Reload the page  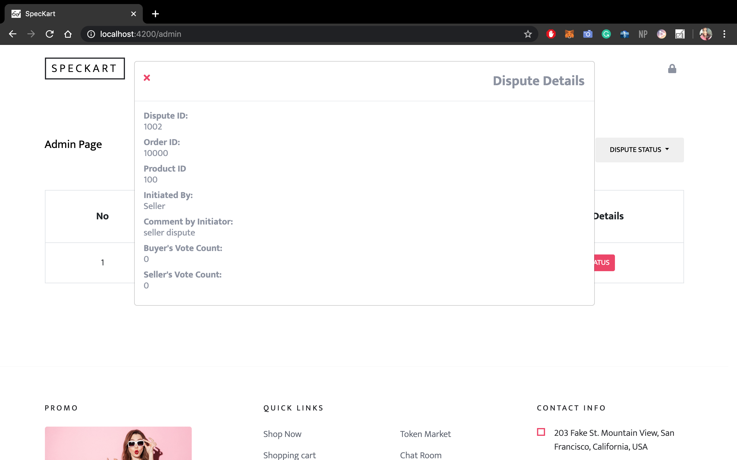tap(50, 34)
